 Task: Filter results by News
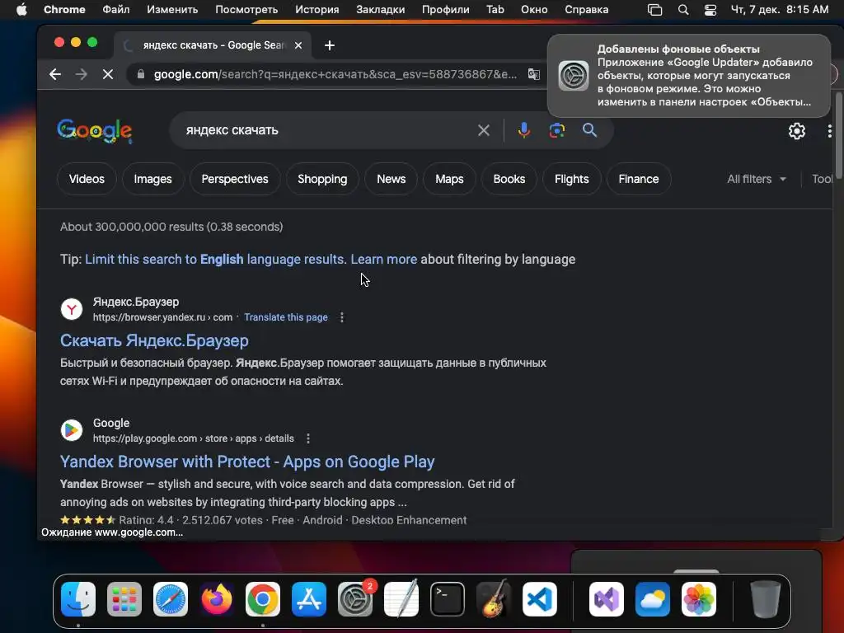coord(392,179)
